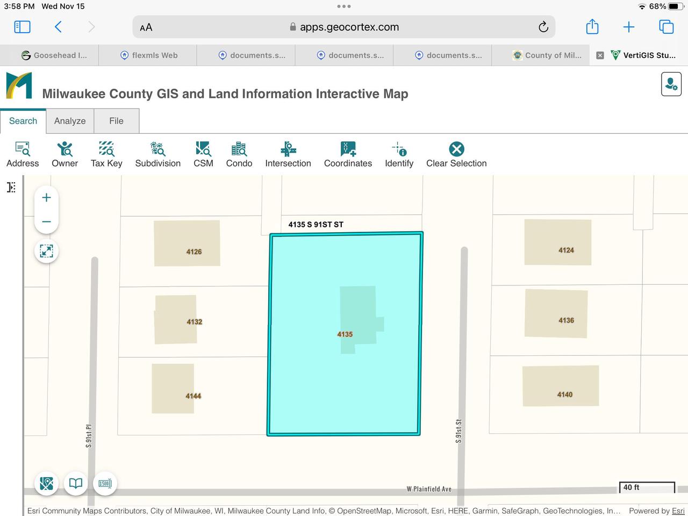This screenshot has width=688, height=516.
Task: Open the user settings button
Action: tap(671, 84)
